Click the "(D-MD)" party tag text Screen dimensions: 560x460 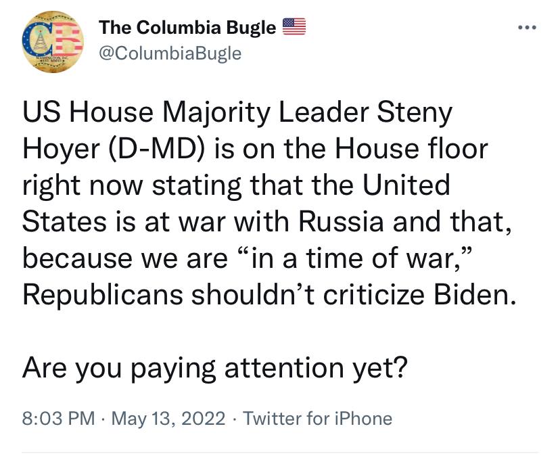tap(156, 149)
